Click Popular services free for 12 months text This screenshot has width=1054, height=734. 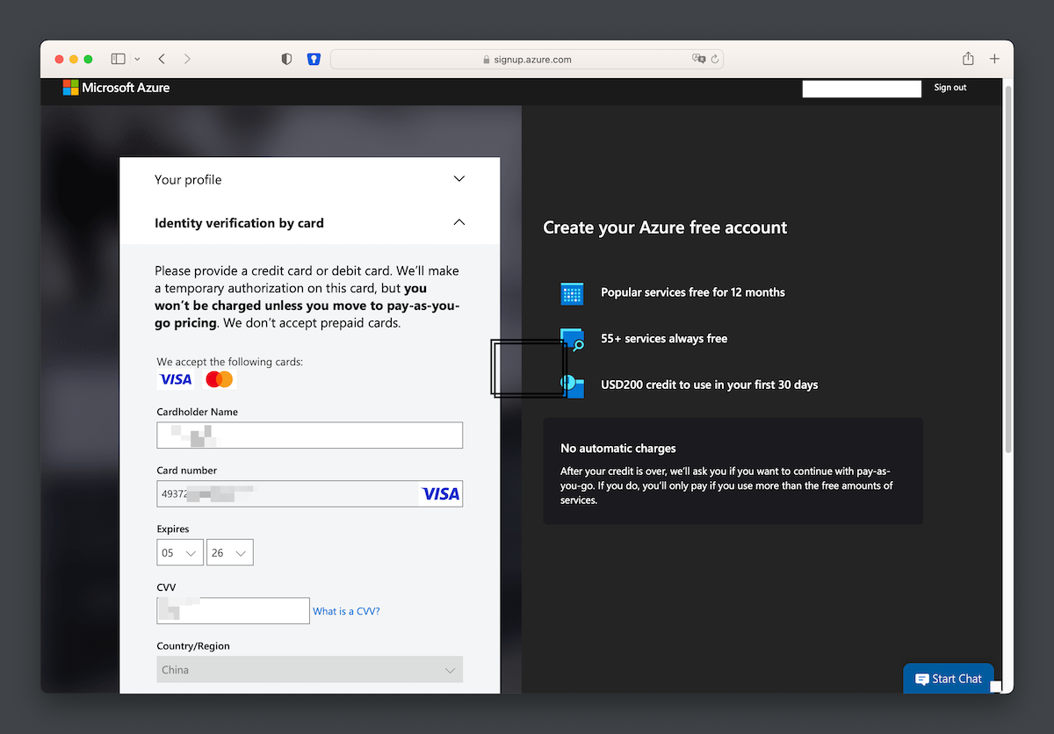click(x=693, y=292)
